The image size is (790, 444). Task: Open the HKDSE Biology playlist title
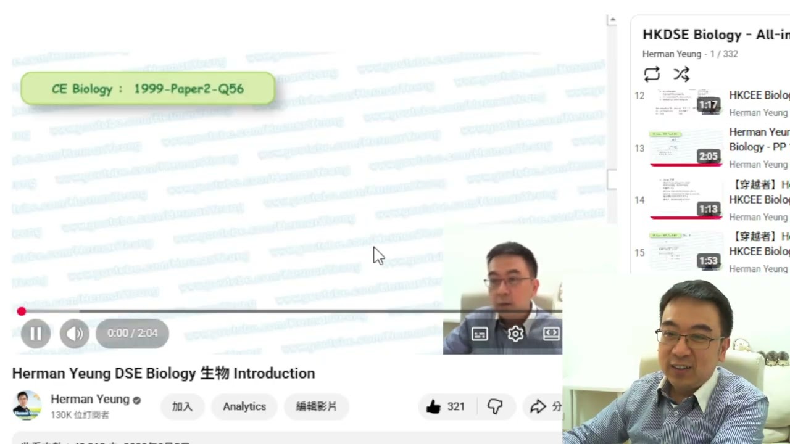716,35
